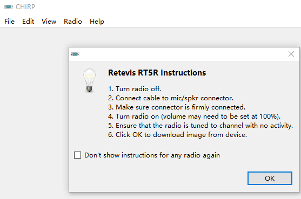Close the Retevis RT5R Instructions dialog
The width and height of the screenshot is (301, 199).
(291, 54)
